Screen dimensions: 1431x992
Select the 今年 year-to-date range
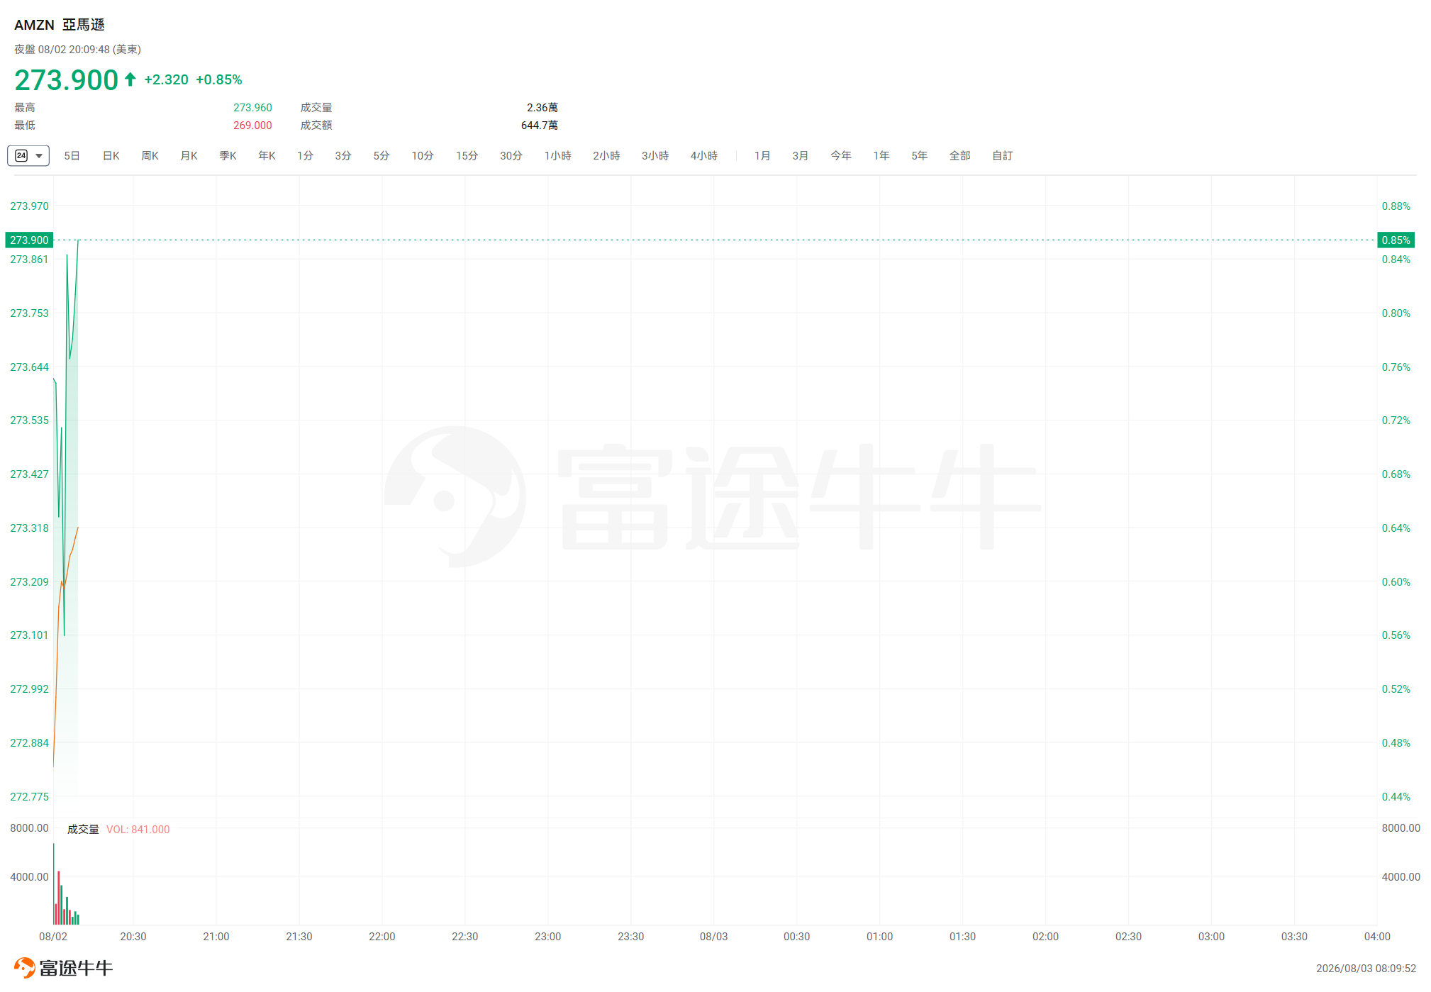point(841,155)
